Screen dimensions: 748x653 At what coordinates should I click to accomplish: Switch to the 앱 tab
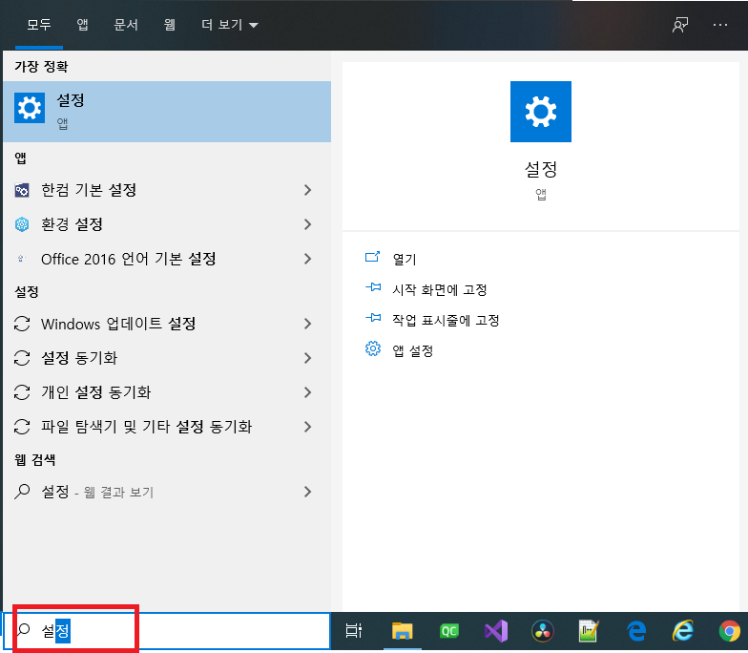82,25
